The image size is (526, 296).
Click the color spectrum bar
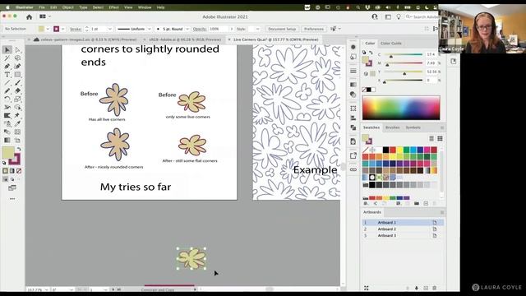coord(401,108)
